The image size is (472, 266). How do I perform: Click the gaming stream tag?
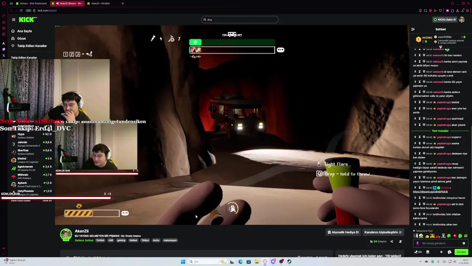(x=121, y=241)
